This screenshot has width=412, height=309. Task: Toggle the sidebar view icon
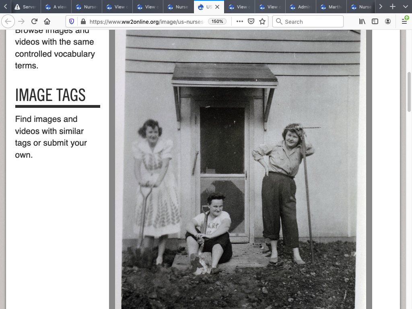click(375, 21)
